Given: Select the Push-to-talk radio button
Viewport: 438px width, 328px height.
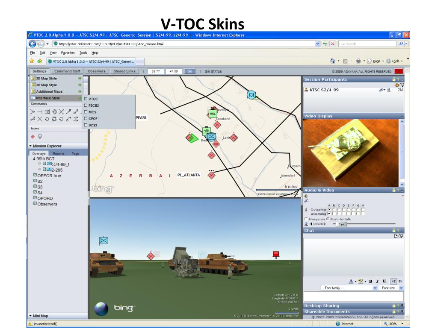Looking at the screenshot, I should tap(328, 219).
